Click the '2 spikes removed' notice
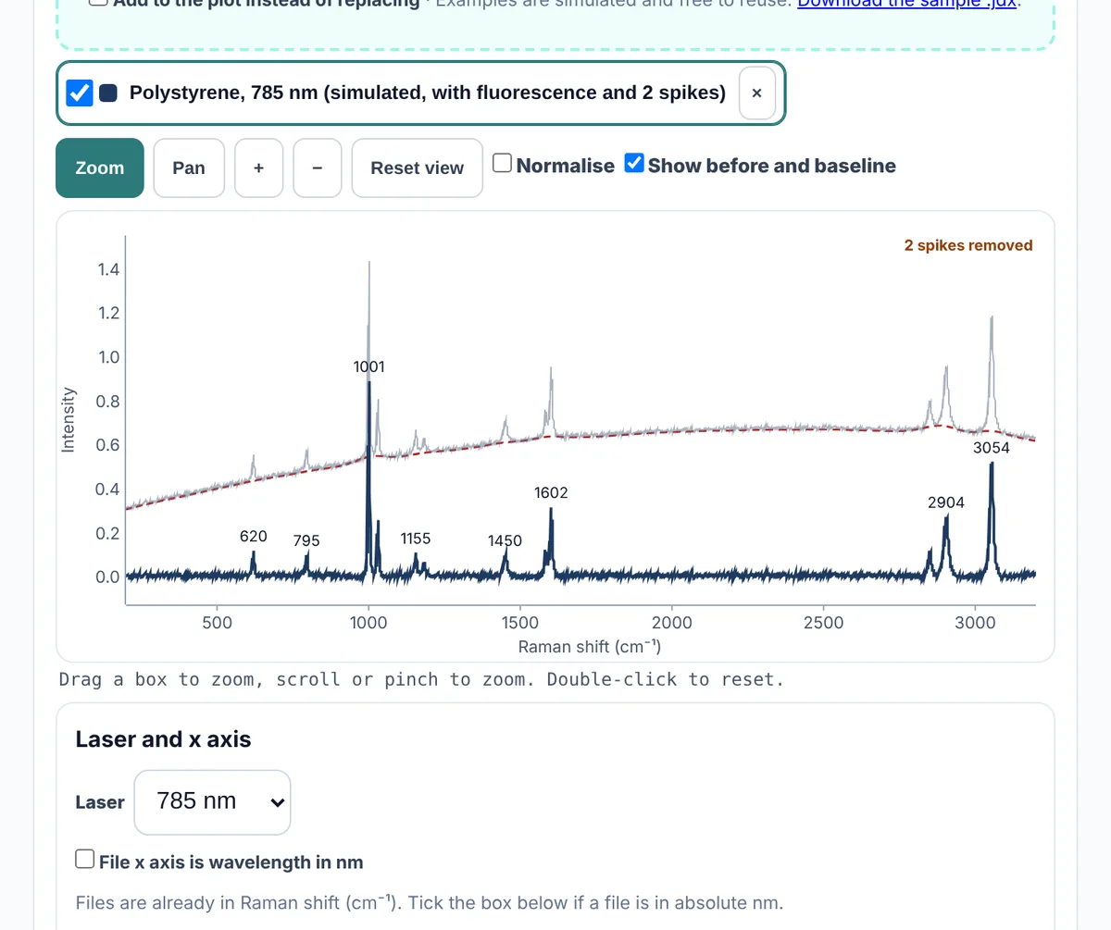 tap(968, 245)
